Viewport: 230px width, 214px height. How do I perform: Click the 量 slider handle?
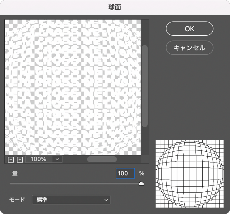(x=141, y=183)
